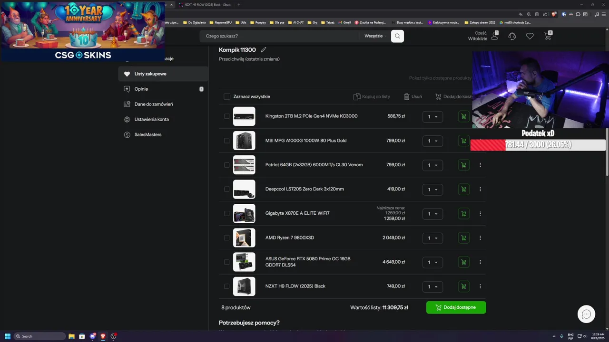The height and width of the screenshot is (342, 609).
Task: Open AMD Ryzen 7 9800X3D product link
Action: 290,237
